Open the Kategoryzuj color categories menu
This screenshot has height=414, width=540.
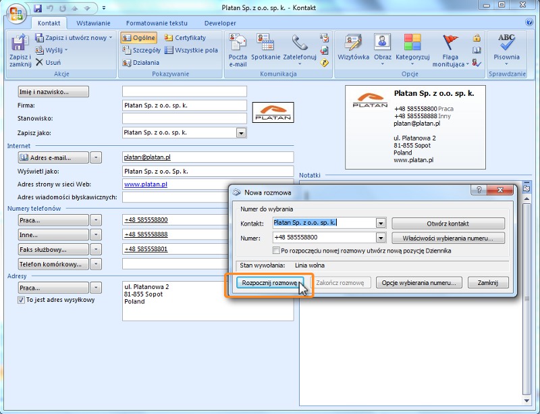point(412,64)
